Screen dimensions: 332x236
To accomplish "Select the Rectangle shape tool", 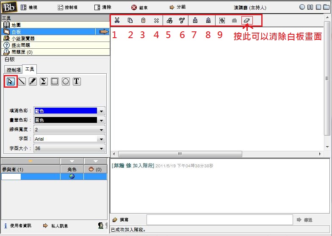I will pos(55,81).
